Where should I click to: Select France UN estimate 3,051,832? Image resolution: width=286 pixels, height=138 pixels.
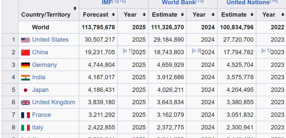(x=240, y=115)
